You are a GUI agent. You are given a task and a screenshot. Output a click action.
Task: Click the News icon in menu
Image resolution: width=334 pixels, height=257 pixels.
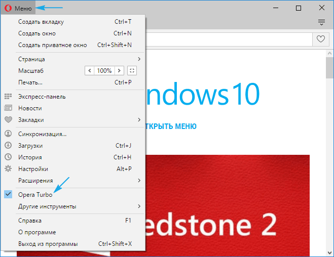coord(8,108)
